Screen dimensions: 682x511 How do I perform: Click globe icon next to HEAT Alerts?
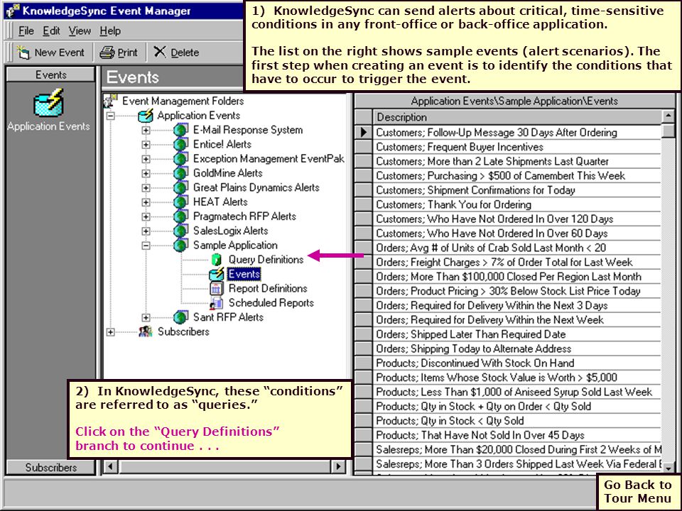tap(180, 202)
